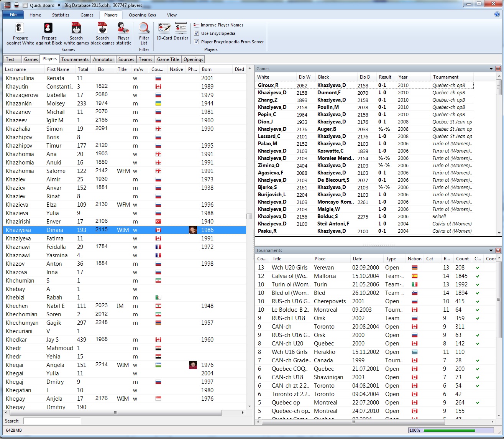504x439 pixels.
Task: Collapse the Tournaments panel via its arrow
Action: point(491,250)
